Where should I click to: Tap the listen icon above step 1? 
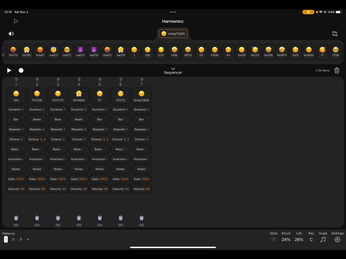point(16,79)
